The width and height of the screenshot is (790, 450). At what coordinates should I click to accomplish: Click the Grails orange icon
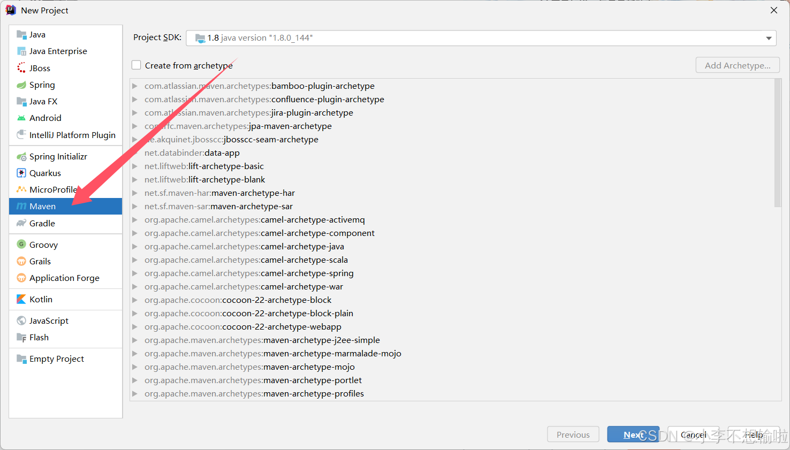tap(21, 261)
